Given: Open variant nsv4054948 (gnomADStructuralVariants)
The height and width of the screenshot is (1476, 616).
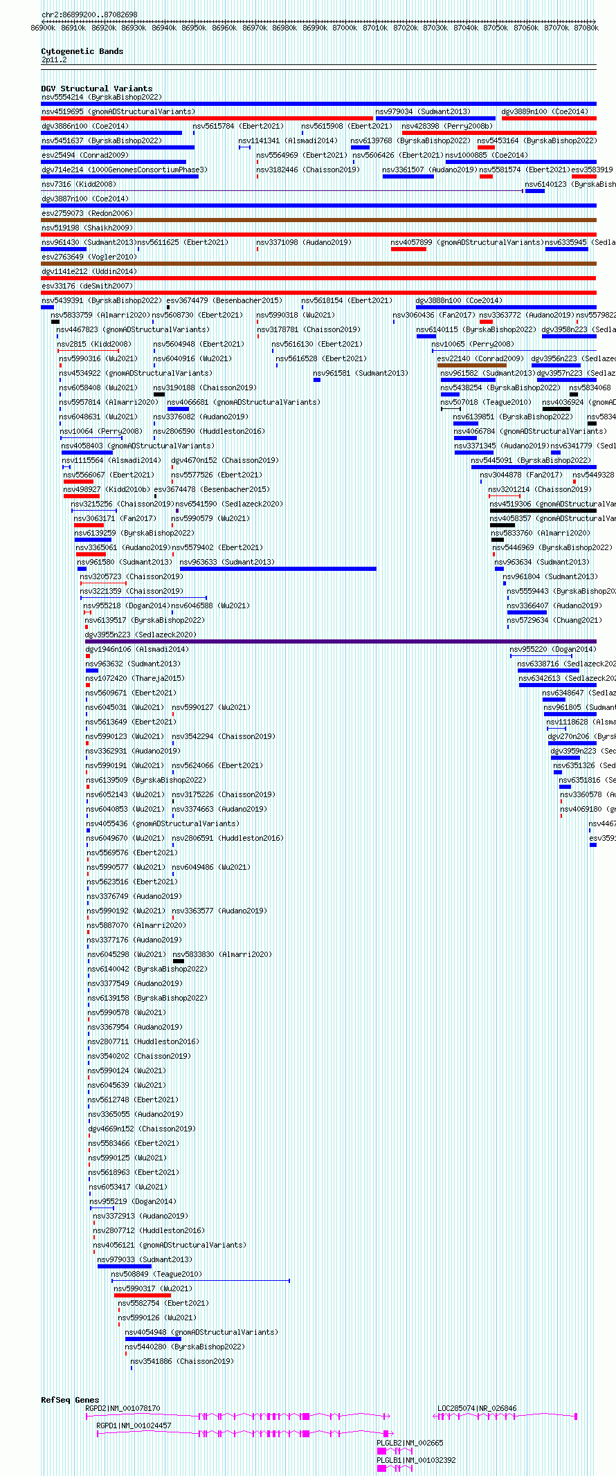Looking at the screenshot, I should pos(153,1339).
